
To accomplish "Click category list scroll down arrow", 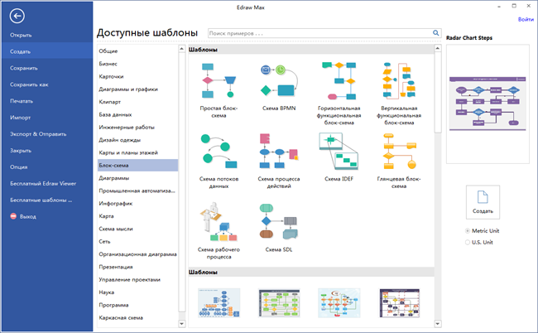I will click(x=182, y=323).
